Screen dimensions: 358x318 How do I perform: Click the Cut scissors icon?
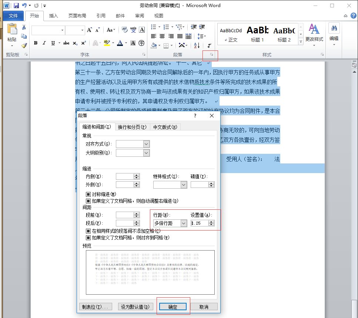(24, 27)
